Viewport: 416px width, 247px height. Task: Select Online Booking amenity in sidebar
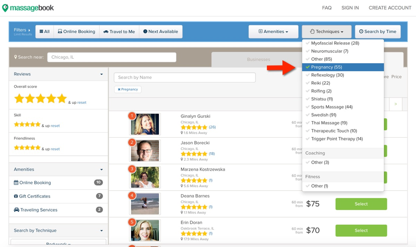click(58, 183)
